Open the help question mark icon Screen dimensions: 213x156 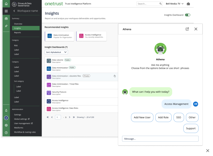[x=6, y=133]
